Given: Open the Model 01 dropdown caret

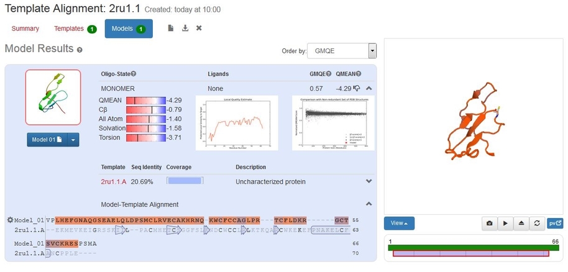Looking at the screenshot, I should (x=74, y=140).
